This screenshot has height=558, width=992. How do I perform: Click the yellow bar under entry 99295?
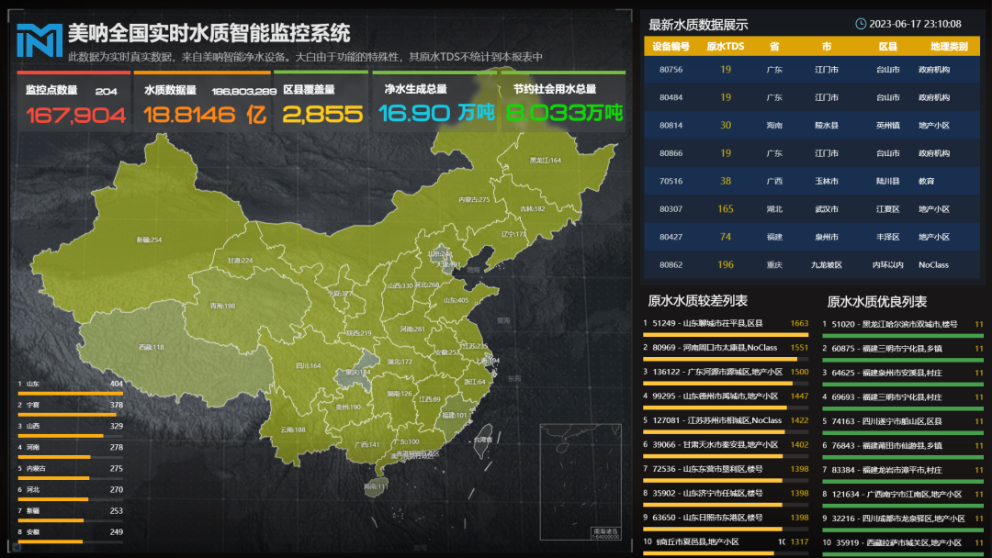[715, 407]
